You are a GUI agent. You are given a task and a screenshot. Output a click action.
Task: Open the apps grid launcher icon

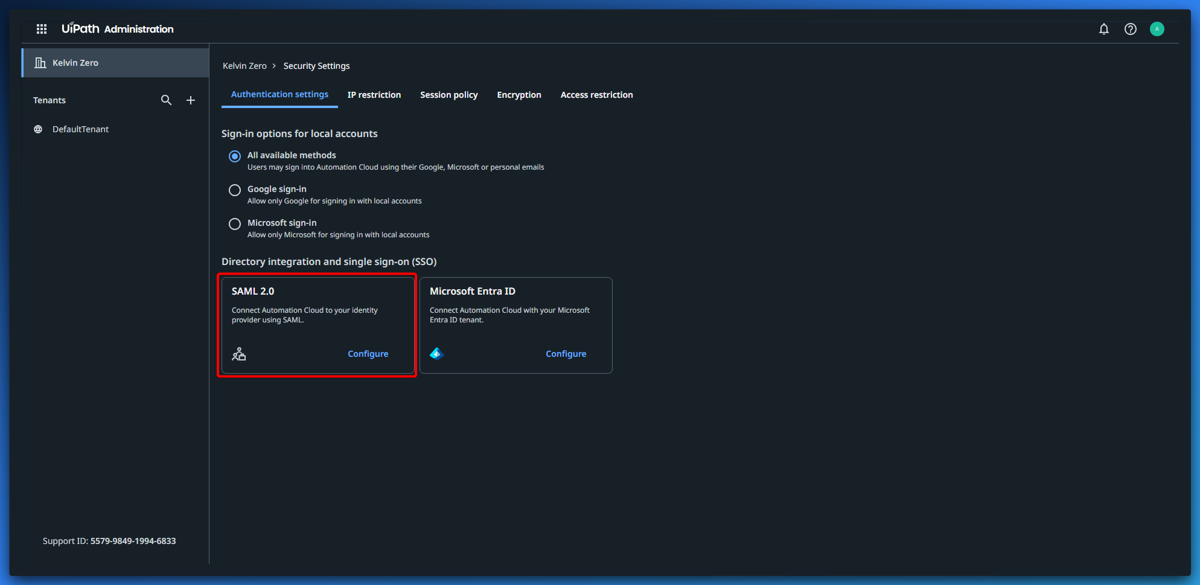42,29
